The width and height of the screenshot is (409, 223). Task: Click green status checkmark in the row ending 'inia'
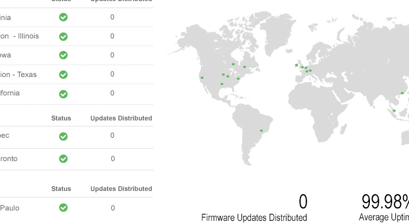click(x=63, y=17)
